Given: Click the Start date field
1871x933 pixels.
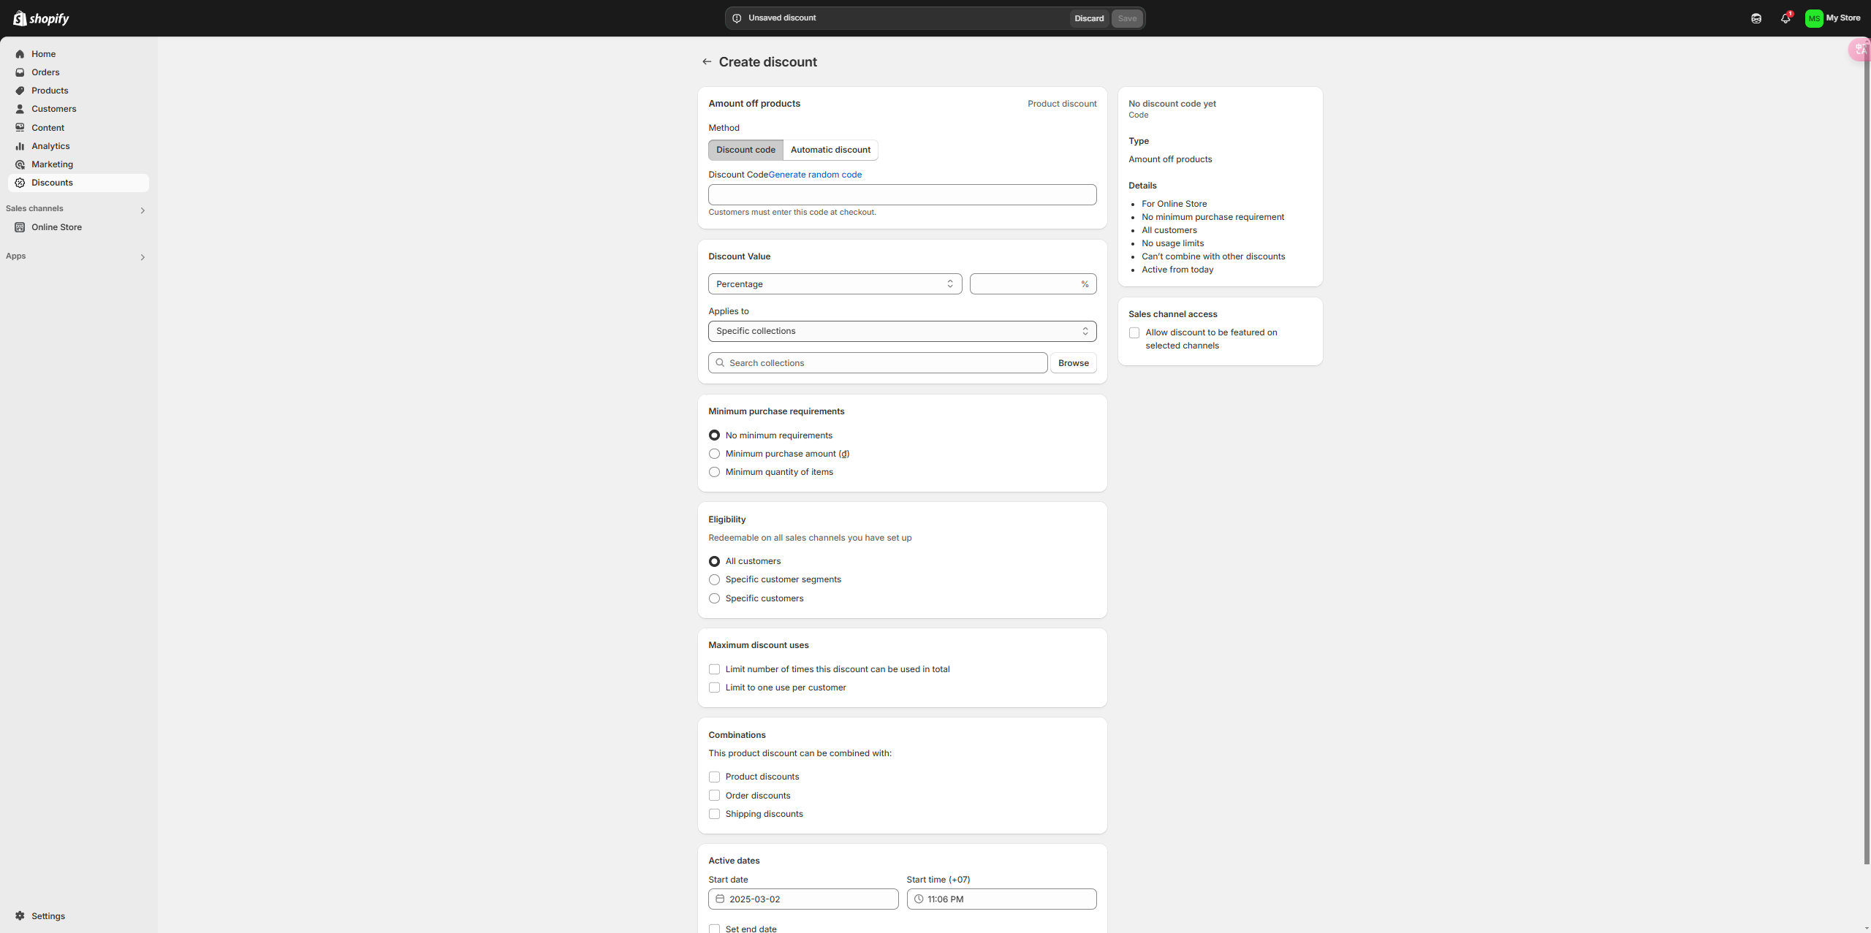Looking at the screenshot, I should [803, 899].
